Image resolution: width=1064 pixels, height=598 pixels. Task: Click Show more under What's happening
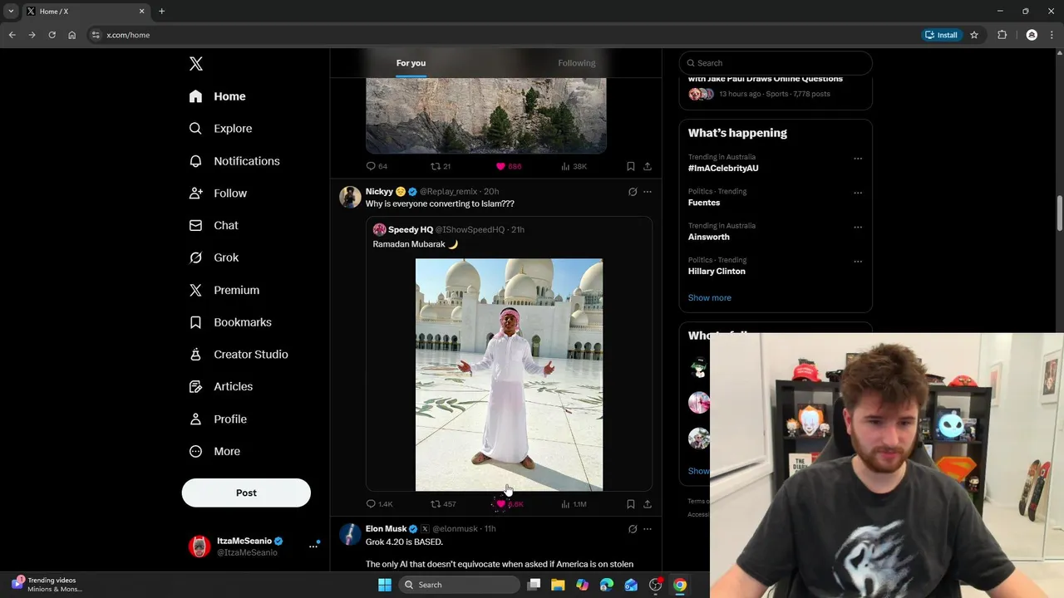[x=710, y=298]
